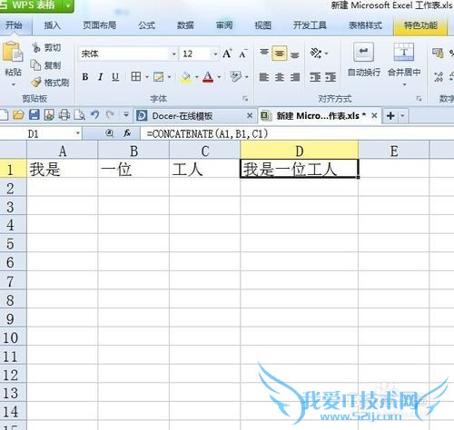Click the clear formatting eraser icon

pos(236,76)
